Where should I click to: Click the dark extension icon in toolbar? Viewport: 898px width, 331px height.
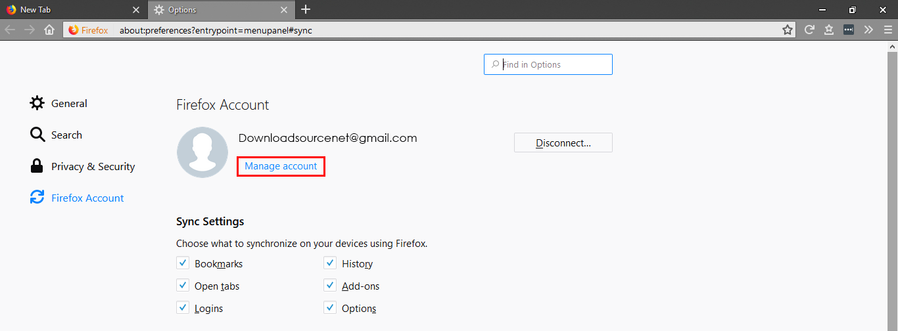(849, 30)
